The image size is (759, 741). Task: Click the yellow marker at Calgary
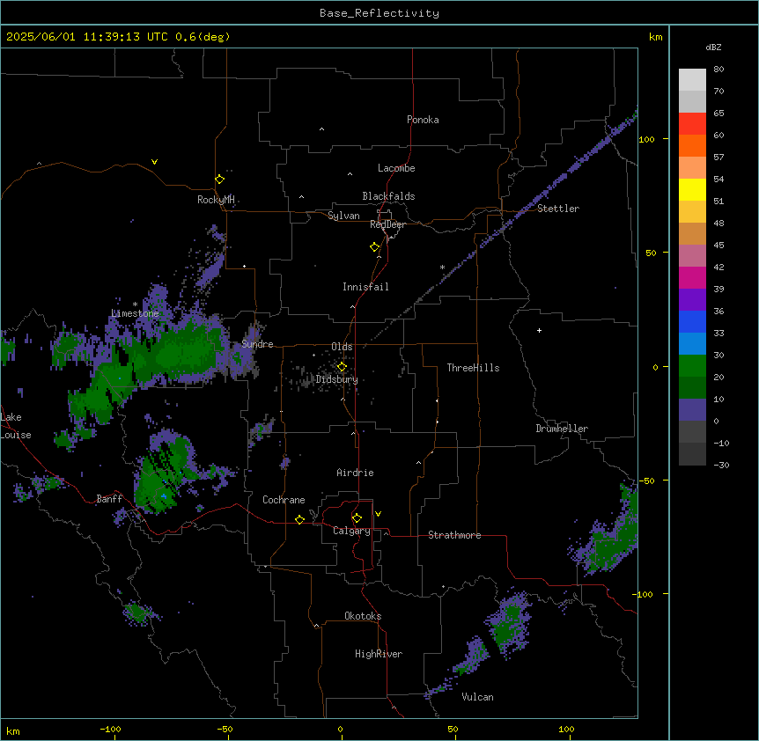(357, 518)
